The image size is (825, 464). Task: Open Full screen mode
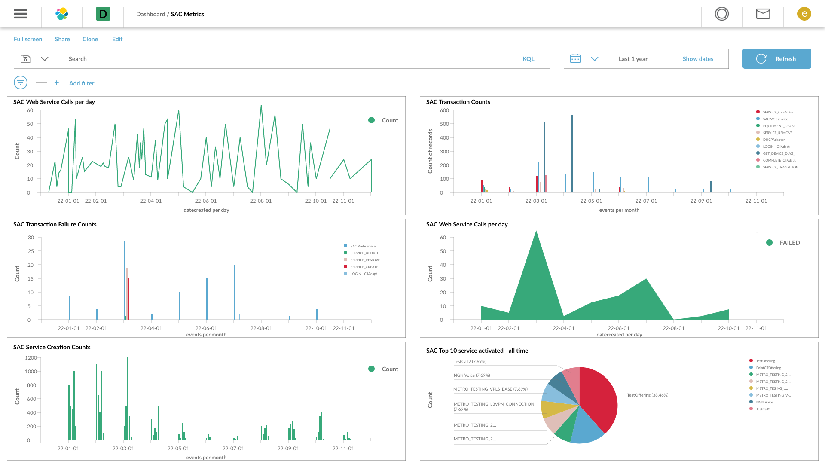coord(28,39)
